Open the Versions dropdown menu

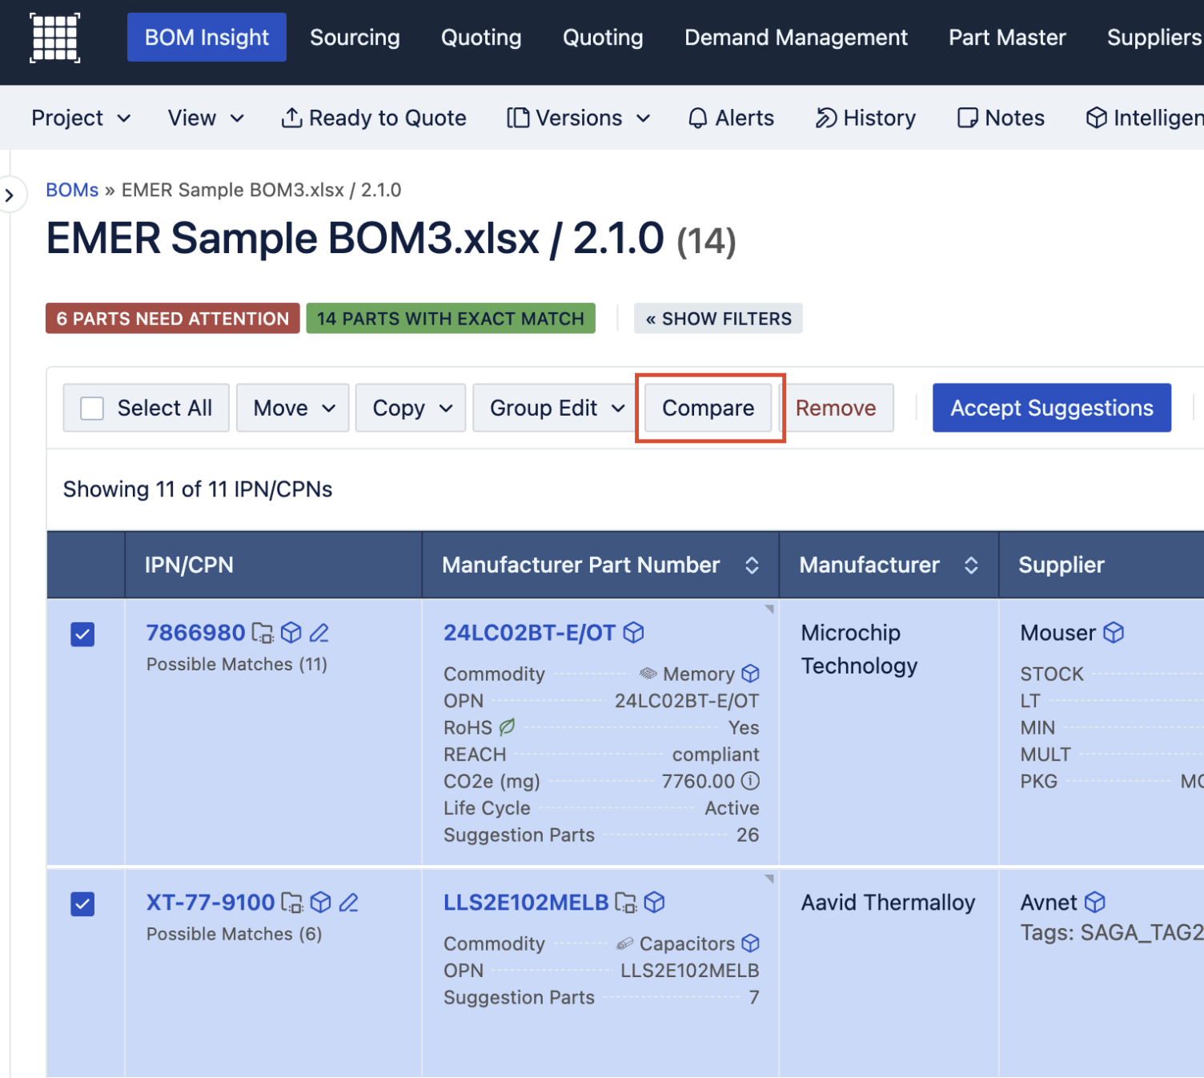pyautogui.click(x=578, y=119)
